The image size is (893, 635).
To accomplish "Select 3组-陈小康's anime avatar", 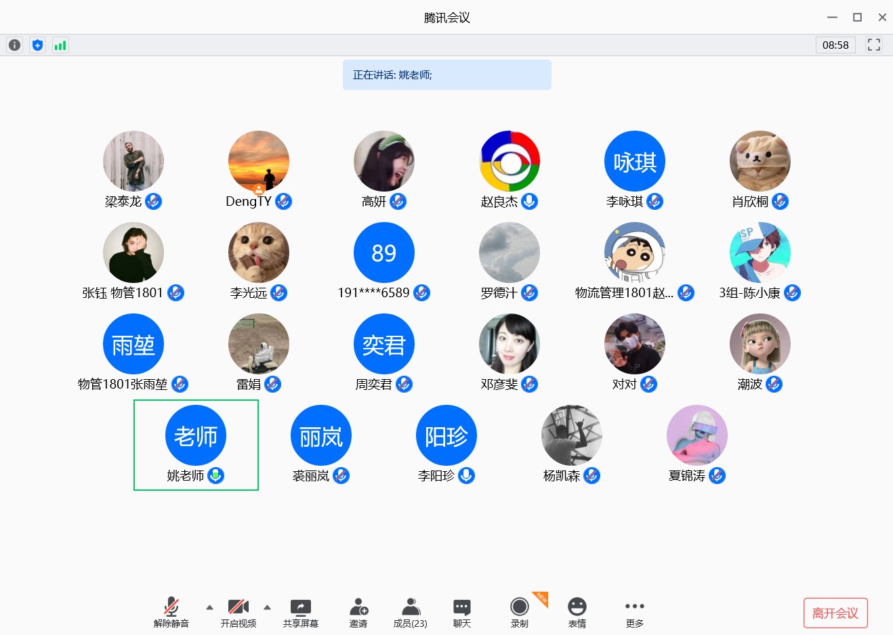I will (760, 253).
